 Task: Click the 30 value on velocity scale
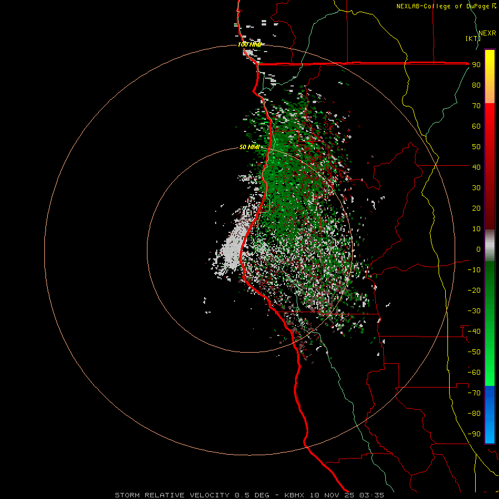(x=476, y=188)
